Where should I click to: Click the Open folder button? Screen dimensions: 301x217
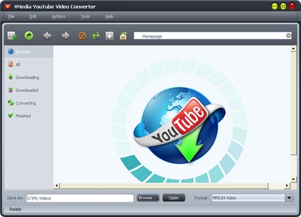click(x=174, y=198)
